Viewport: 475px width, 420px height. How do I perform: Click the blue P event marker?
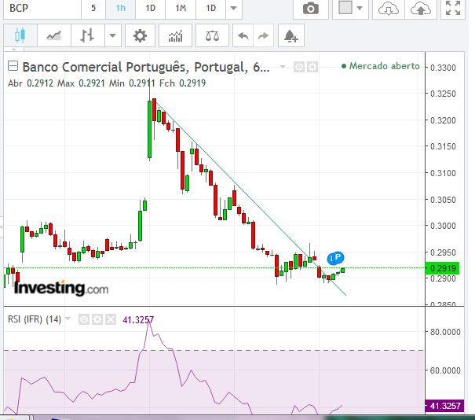point(338,257)
